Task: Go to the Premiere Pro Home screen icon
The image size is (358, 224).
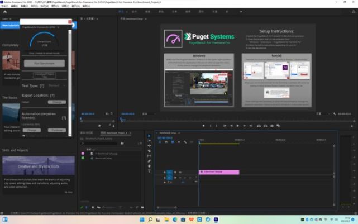Action: point(5,12)
